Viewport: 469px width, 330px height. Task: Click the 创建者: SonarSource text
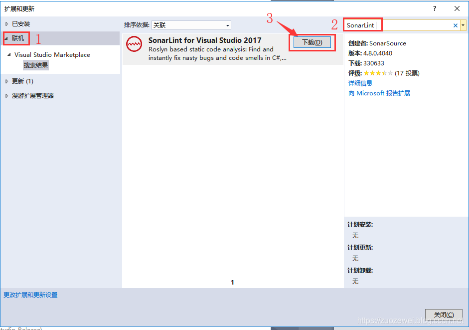click(377, 43)
